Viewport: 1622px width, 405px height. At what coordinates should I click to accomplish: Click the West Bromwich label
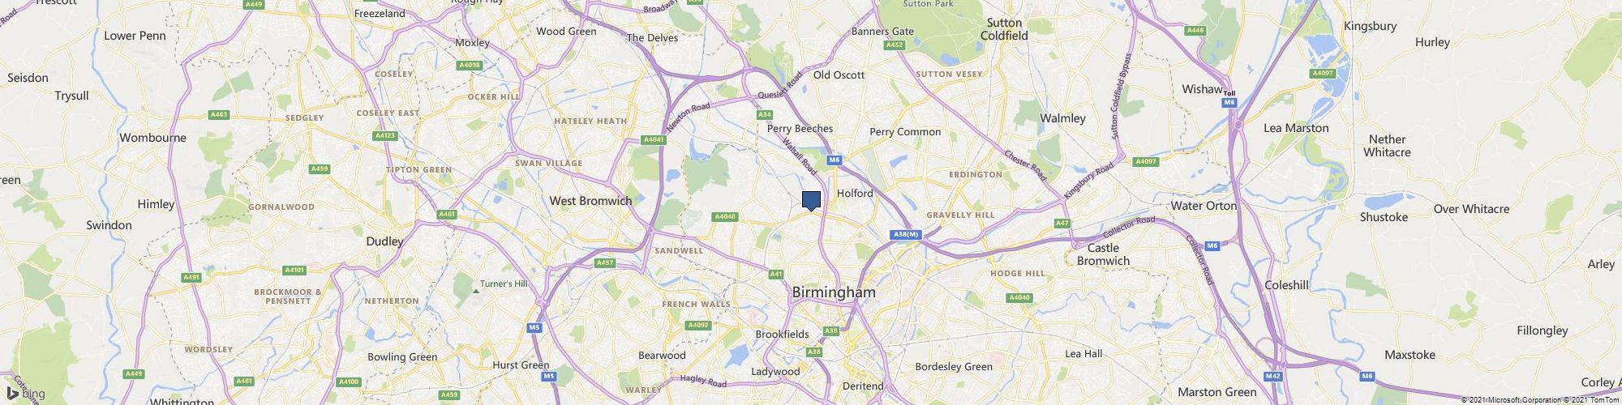pos(590,201)
